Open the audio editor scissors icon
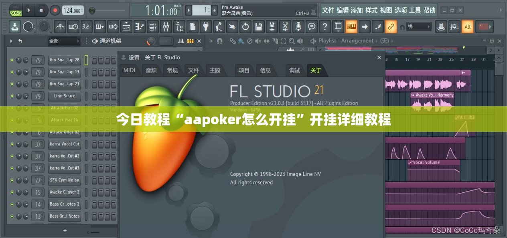Viewport: 507px width, 238px height. (x=285, y=27)
